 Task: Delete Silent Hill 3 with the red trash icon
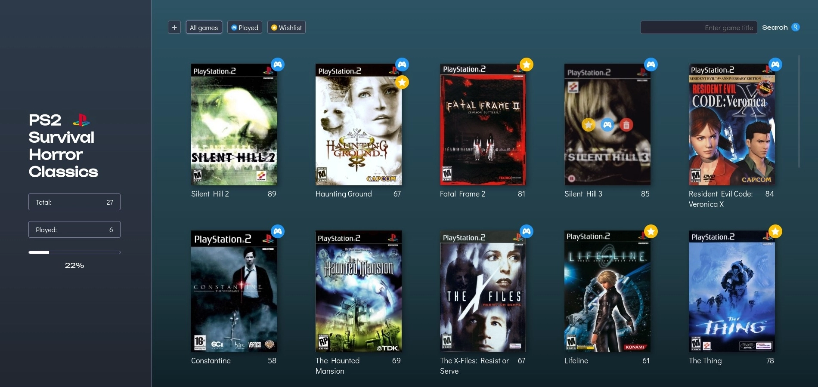626,125
